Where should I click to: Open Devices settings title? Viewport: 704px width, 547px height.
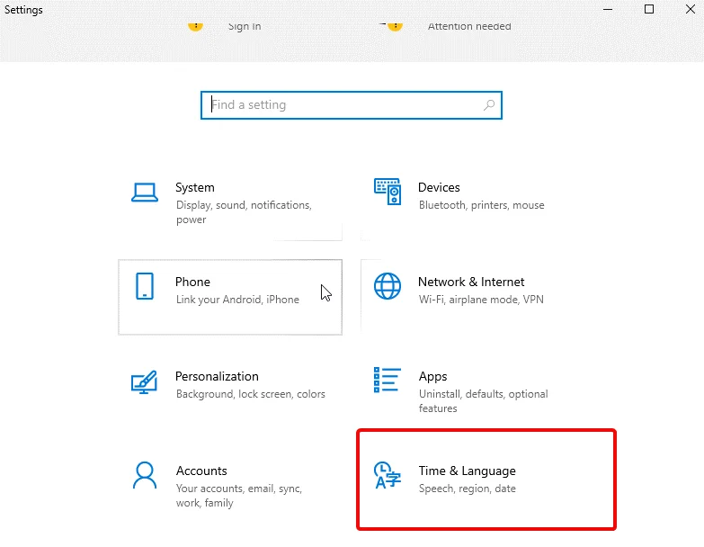pyautogui.click(x=439, y=187)
